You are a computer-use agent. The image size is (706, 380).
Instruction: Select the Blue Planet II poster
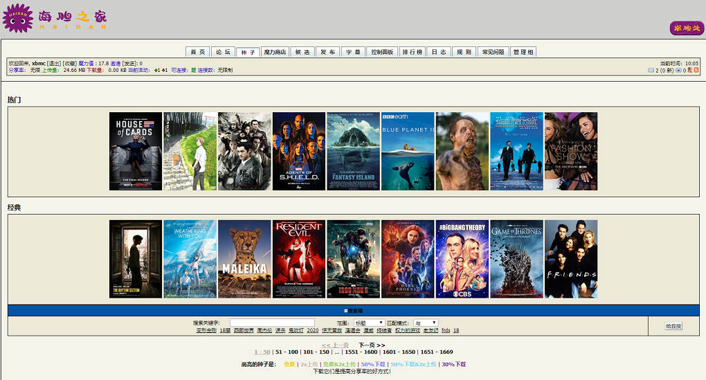(408, 151)
